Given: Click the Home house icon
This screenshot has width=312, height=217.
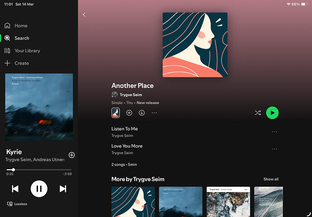Looking at the screenshot, I should pyautogui.click(x=7, y=26).
